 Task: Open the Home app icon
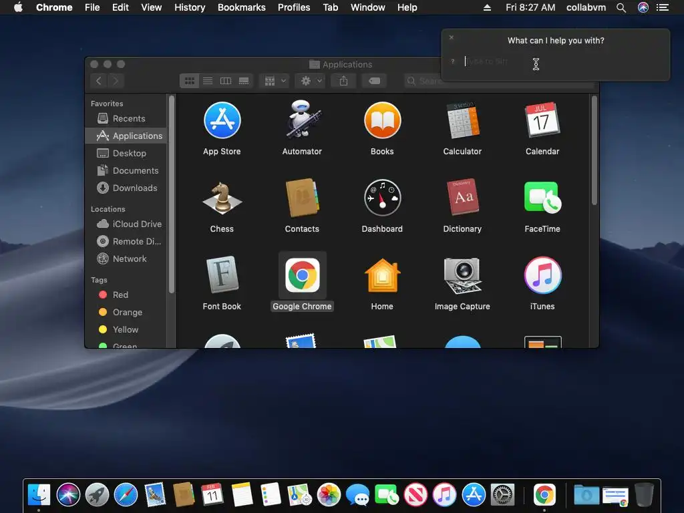(382, 275)
